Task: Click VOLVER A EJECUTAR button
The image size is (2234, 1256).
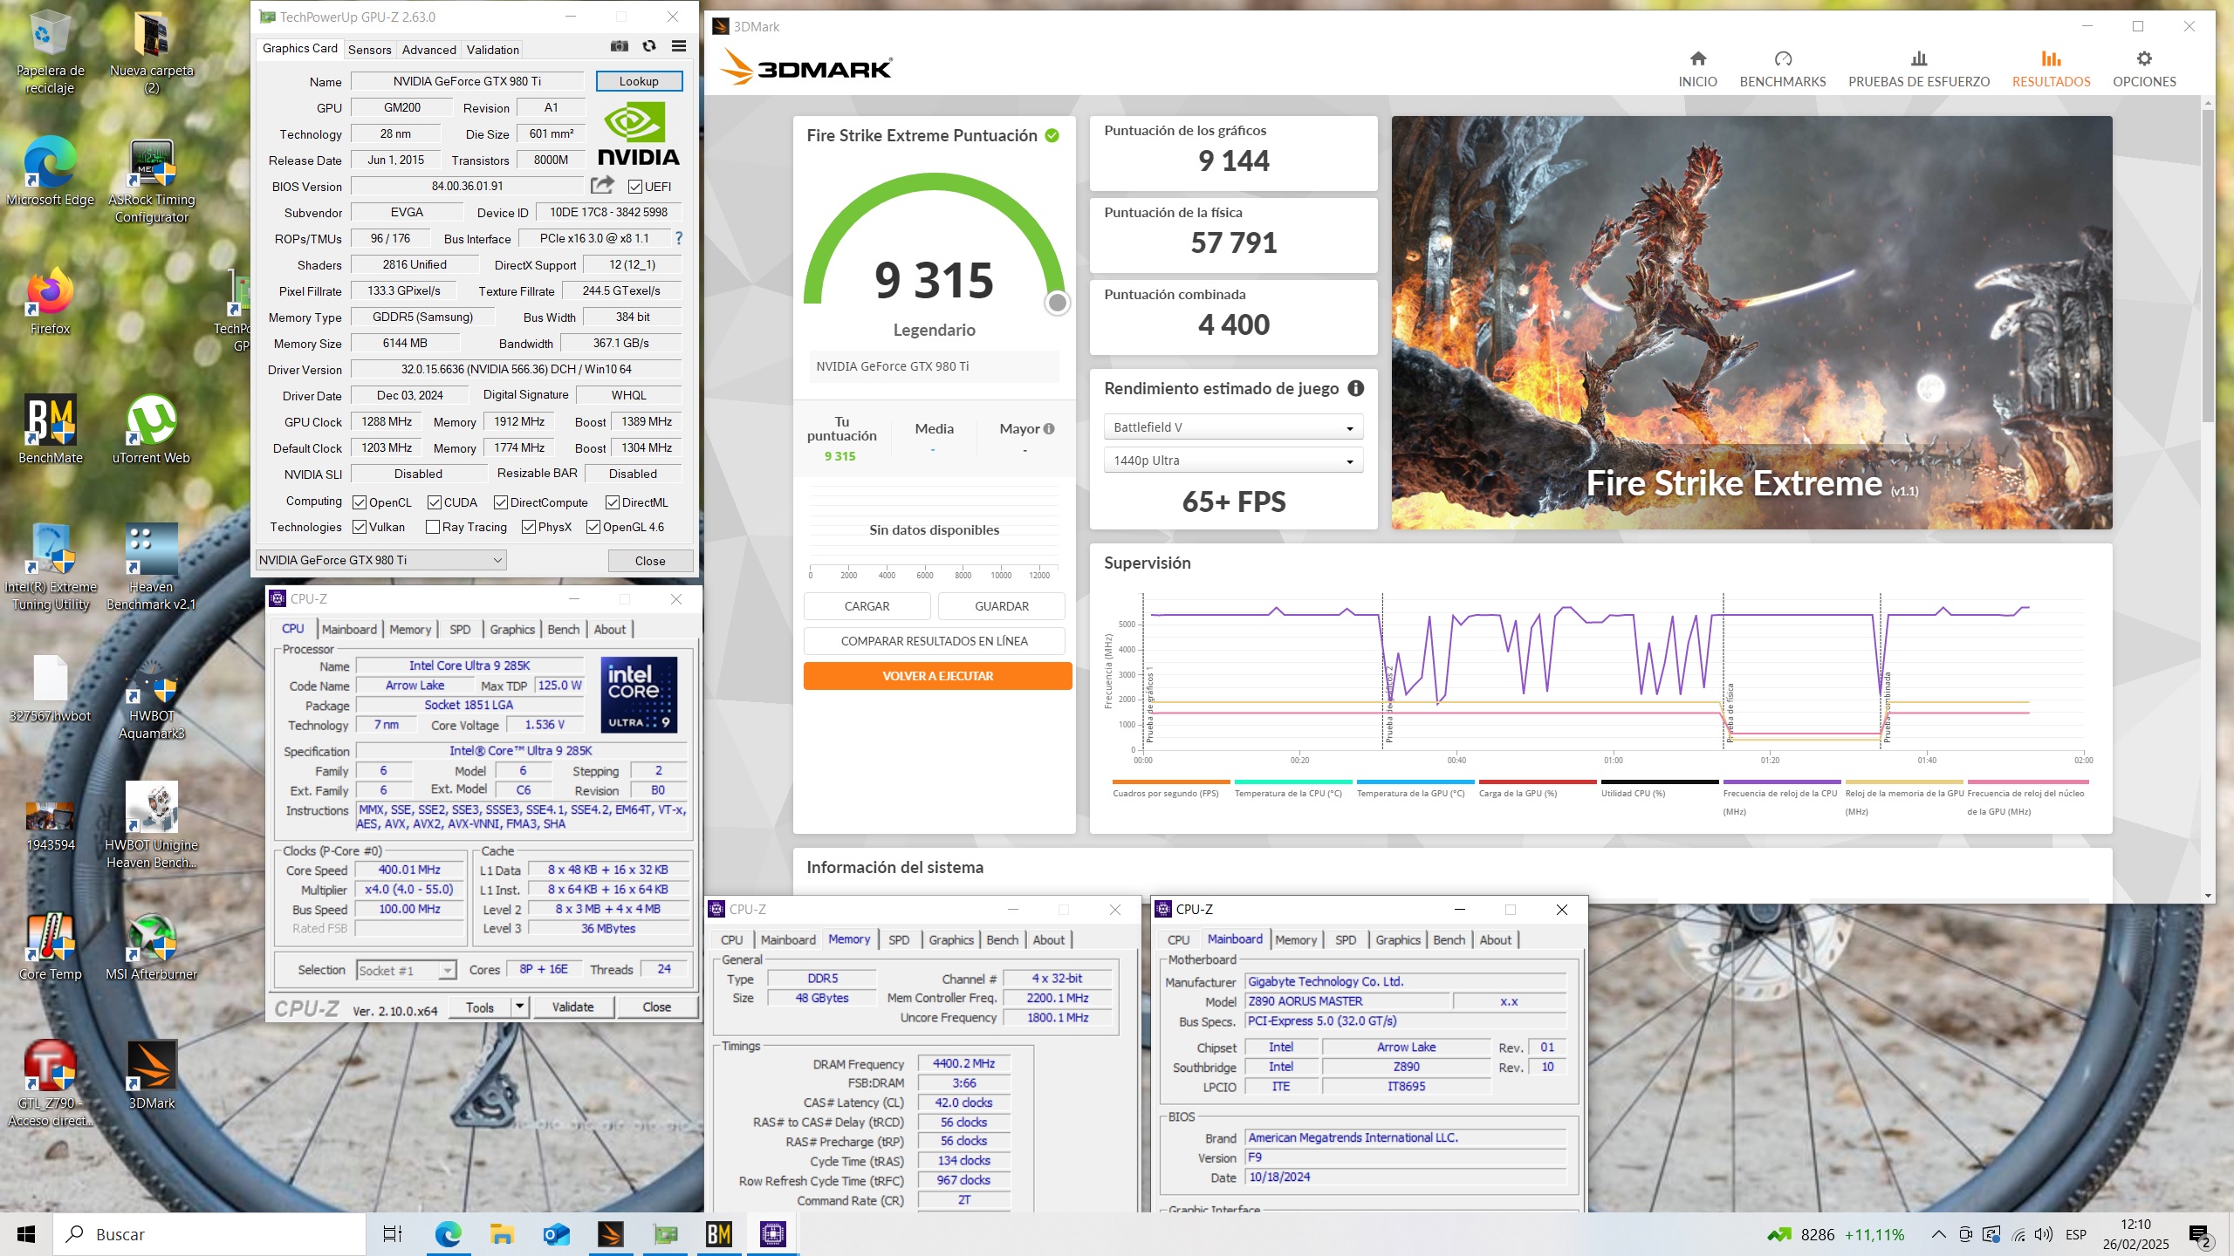Action: pyautogui.click(x=937, y=676)
